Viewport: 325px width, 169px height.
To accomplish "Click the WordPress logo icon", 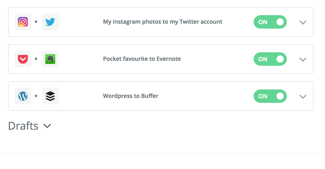I will pyautogui.click(x=23, y=96).
